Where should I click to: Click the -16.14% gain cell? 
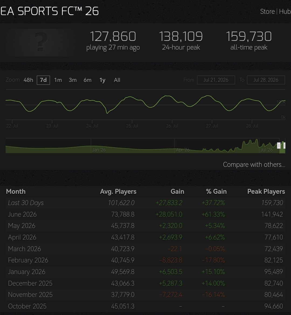coord(213,295)
